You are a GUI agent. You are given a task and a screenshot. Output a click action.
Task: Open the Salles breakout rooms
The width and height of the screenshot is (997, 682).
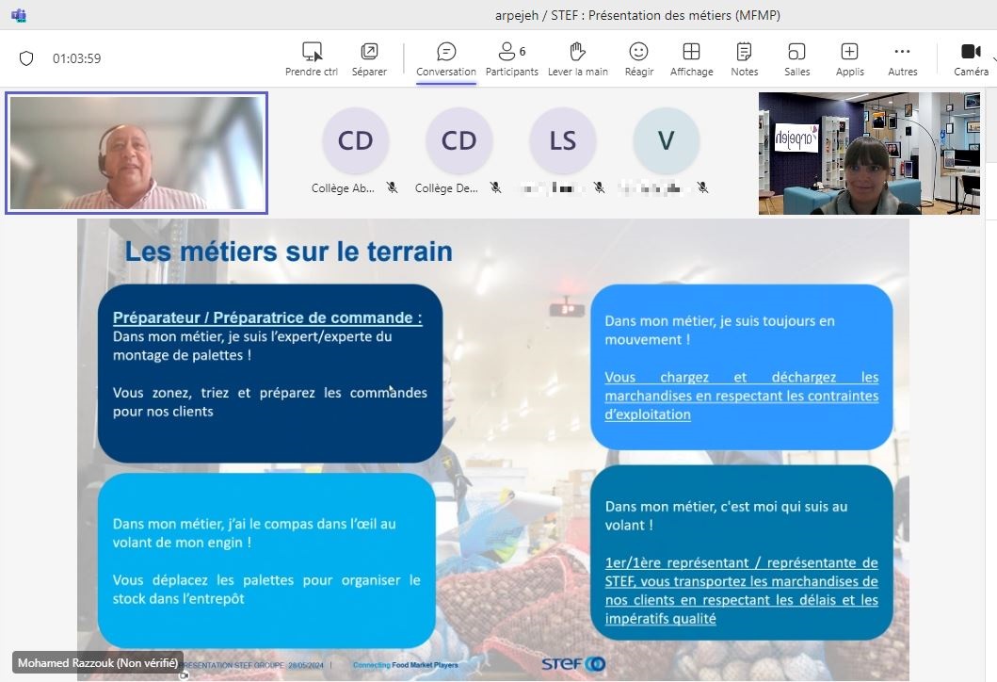796,52
